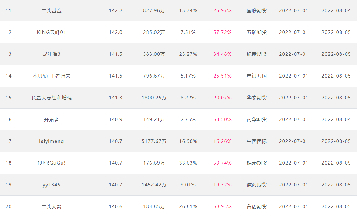Image resolution: width=357 pixels, height=216 pixels.
Task: Select the laiyimeng account name
Action: [x=51, y=141]
